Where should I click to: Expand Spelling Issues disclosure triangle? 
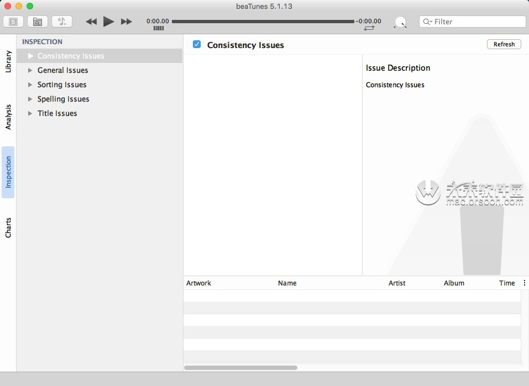coord(30,99)
